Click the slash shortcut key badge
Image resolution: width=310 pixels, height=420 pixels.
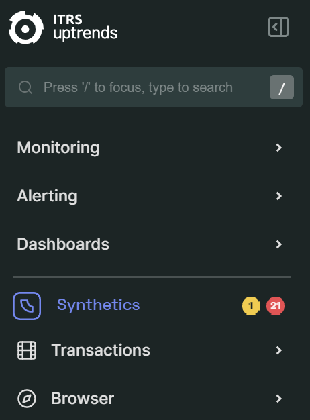[x=282, y=87]
